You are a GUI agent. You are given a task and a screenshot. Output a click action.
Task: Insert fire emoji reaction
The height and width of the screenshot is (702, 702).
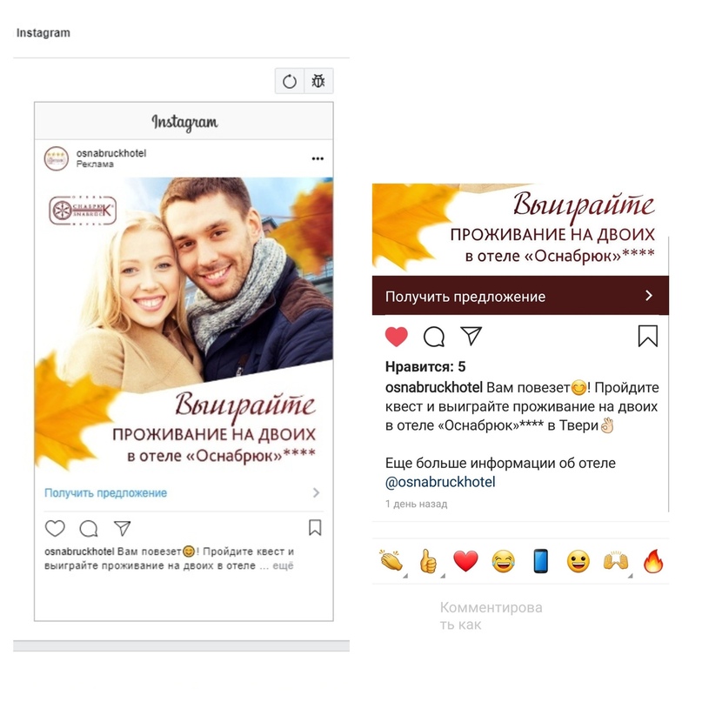coord(653,561)
